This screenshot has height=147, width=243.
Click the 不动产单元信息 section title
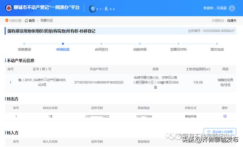(x=20, y=60)
